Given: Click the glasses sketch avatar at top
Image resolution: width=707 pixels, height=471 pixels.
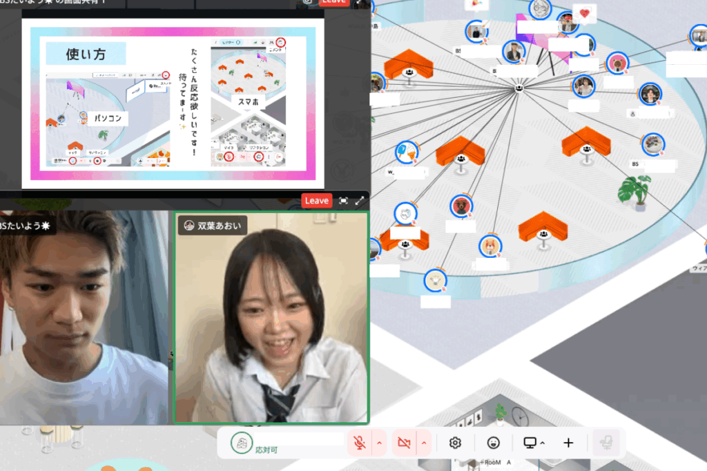Looking at the screenshot, I should click(540, 8).
